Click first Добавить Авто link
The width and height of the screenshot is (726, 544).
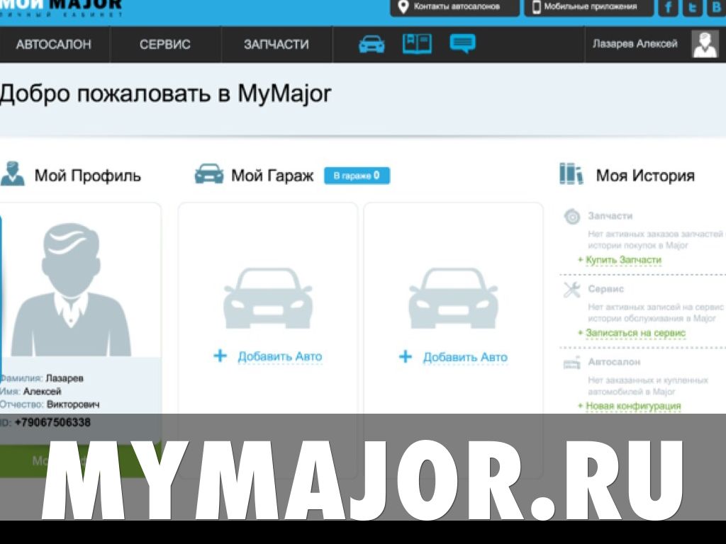(279, 357)
